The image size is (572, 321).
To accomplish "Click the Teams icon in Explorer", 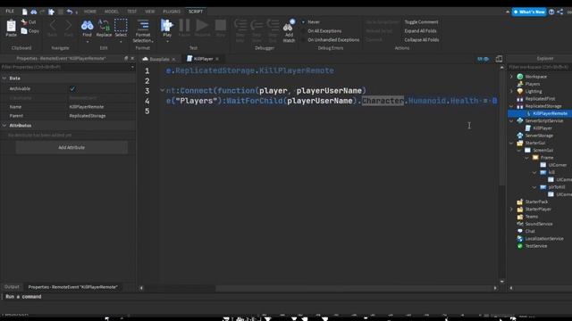I will point(520,217).
